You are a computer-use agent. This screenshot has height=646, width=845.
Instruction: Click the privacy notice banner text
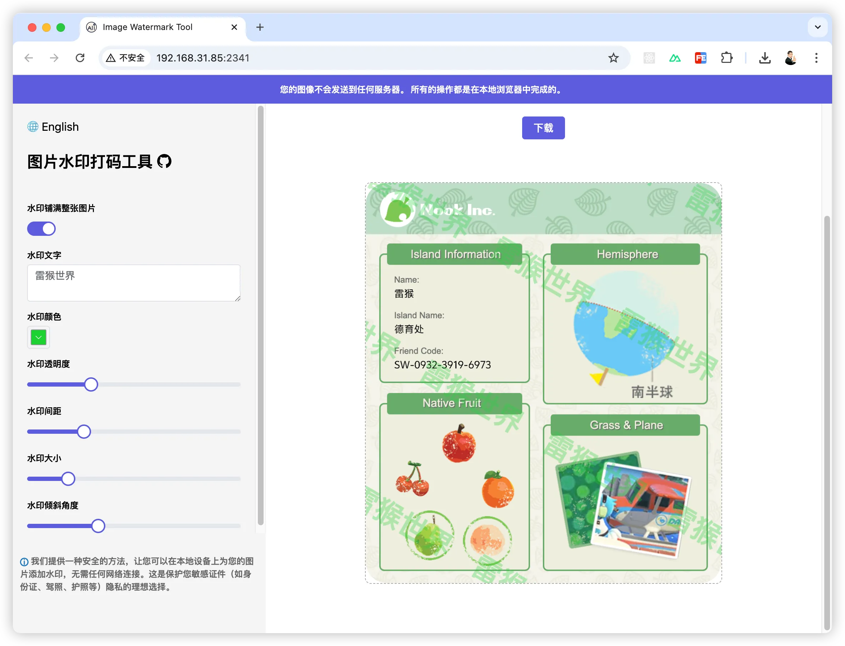click(422, 90)
